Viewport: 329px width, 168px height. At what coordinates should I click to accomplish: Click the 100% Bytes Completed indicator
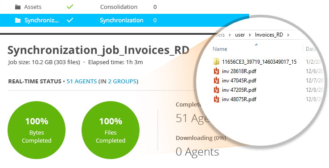(x=37, y=130)
